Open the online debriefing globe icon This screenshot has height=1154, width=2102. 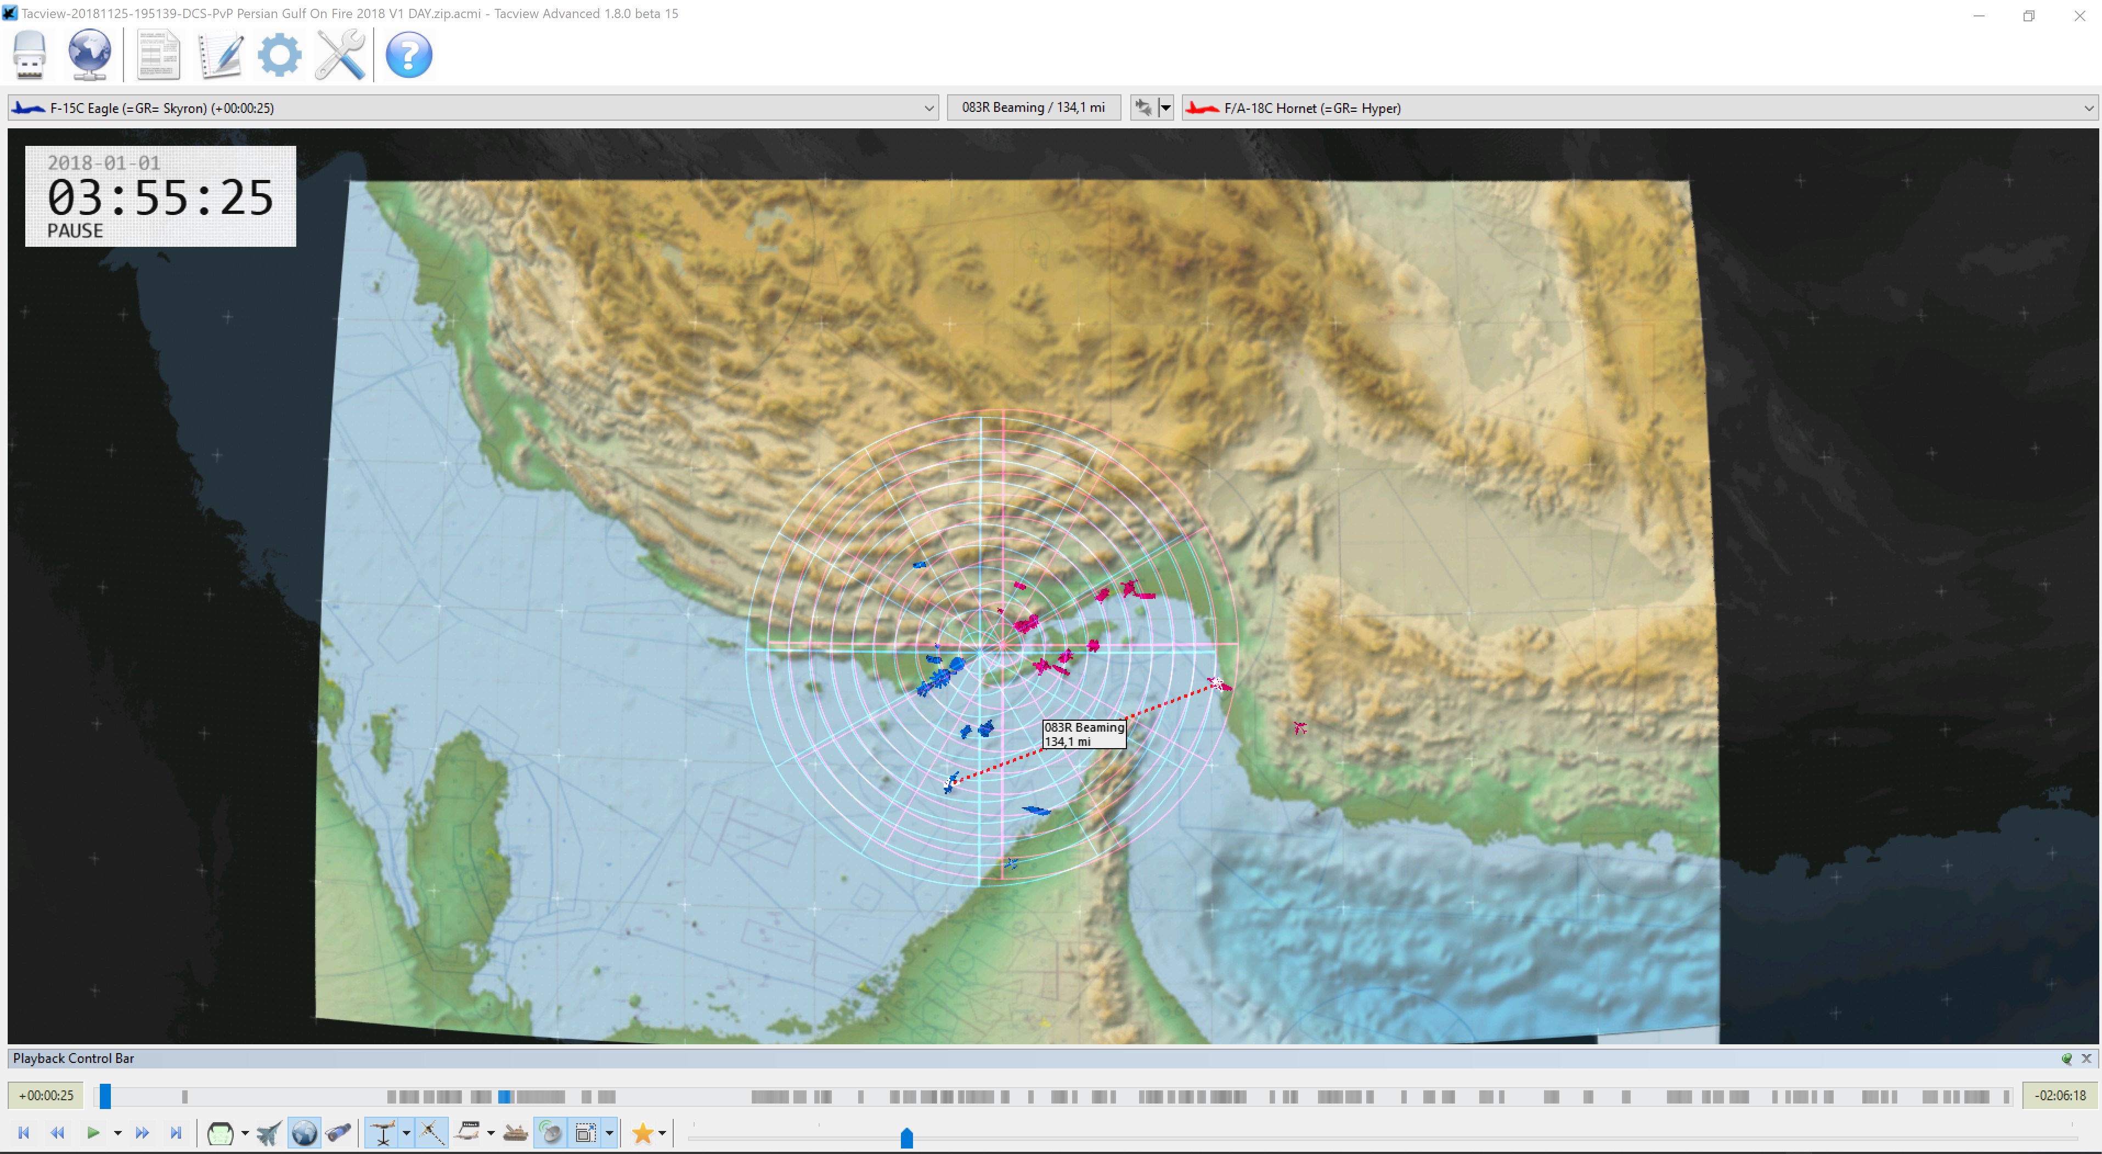point(89,55)
